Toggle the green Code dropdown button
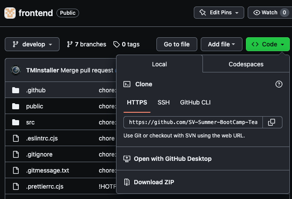292x199 pixels. click(x=268, y=44)
